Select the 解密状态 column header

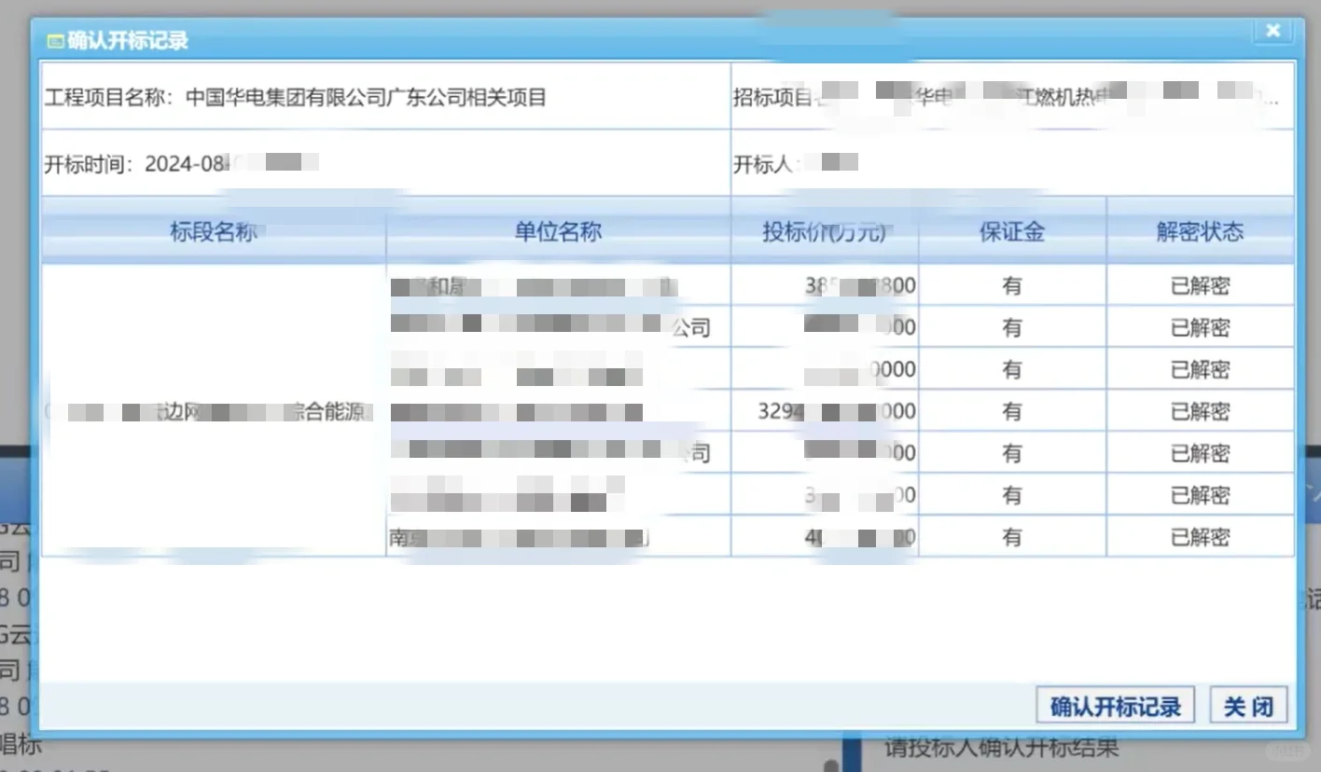(1200, 232)
